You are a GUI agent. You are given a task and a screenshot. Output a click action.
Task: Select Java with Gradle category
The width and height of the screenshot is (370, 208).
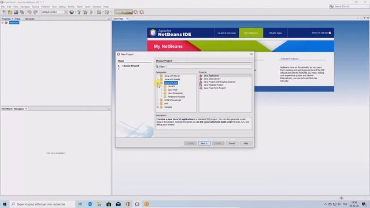tap(172, 79)
